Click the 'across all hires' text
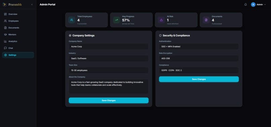Screen dimensions: 271x127 (x=128, y=24)
